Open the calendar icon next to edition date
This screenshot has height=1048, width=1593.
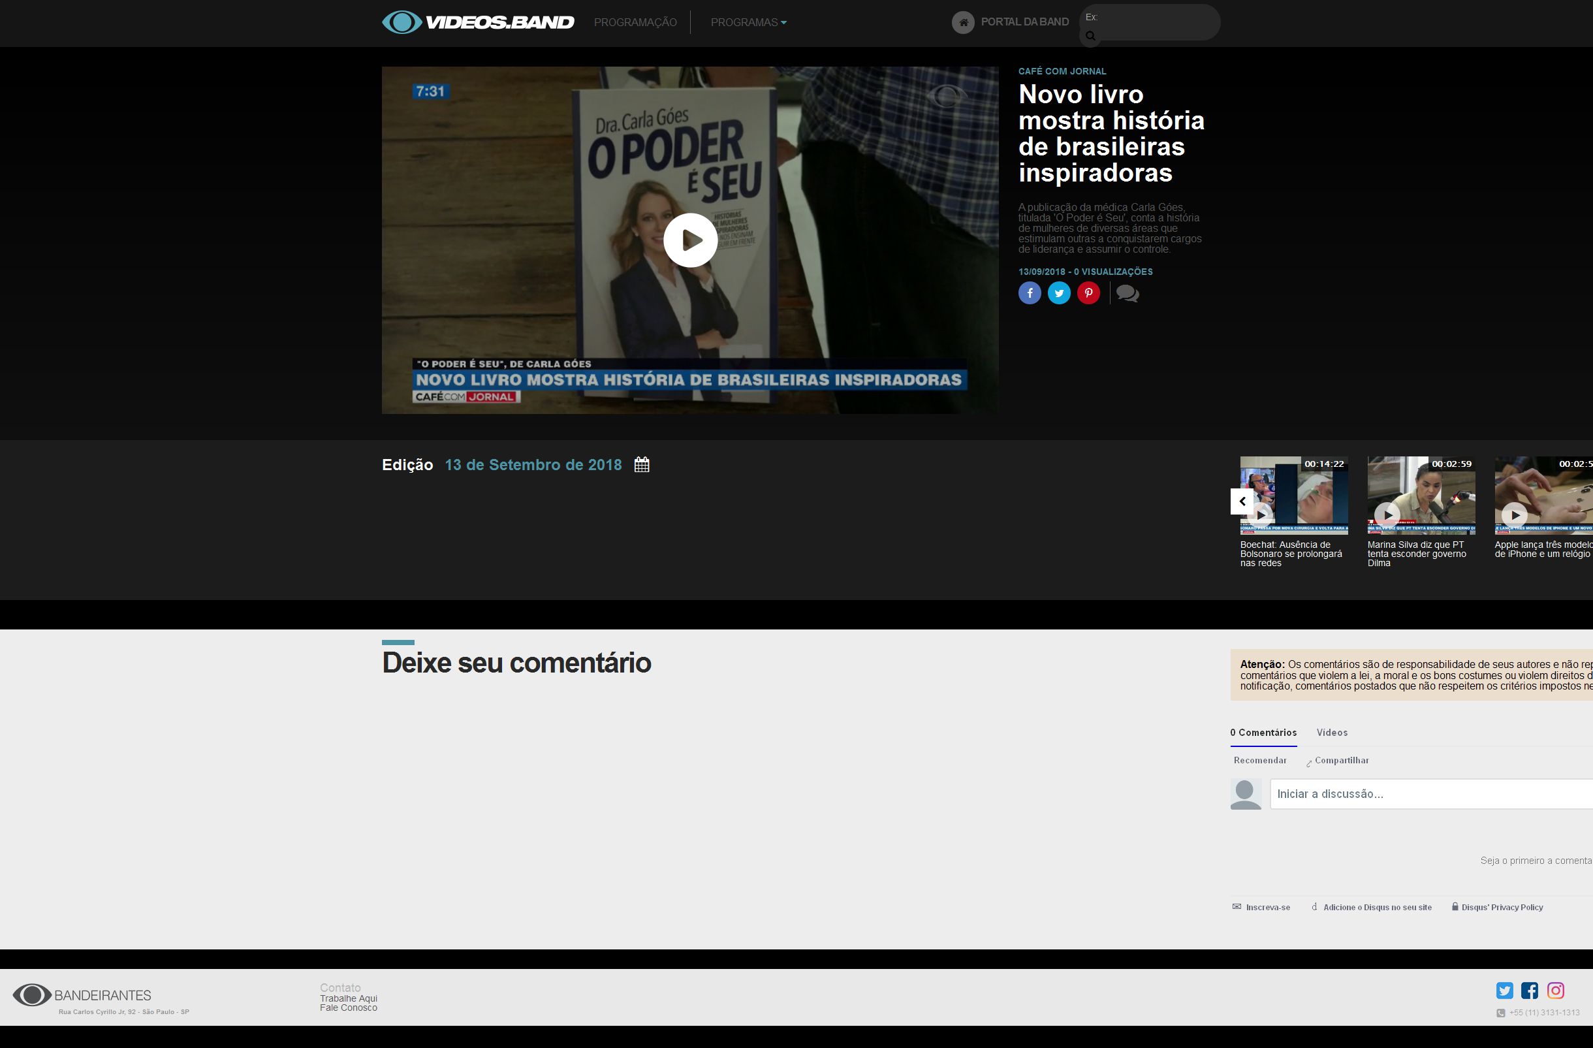(x=641, y=464)
